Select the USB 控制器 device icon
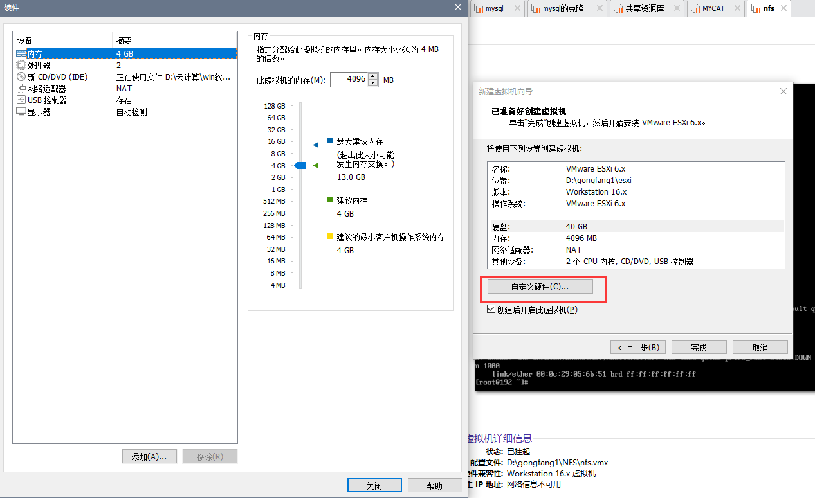This screenshot has width=815, height=498. pyautogui.click(x=19, y=100)
